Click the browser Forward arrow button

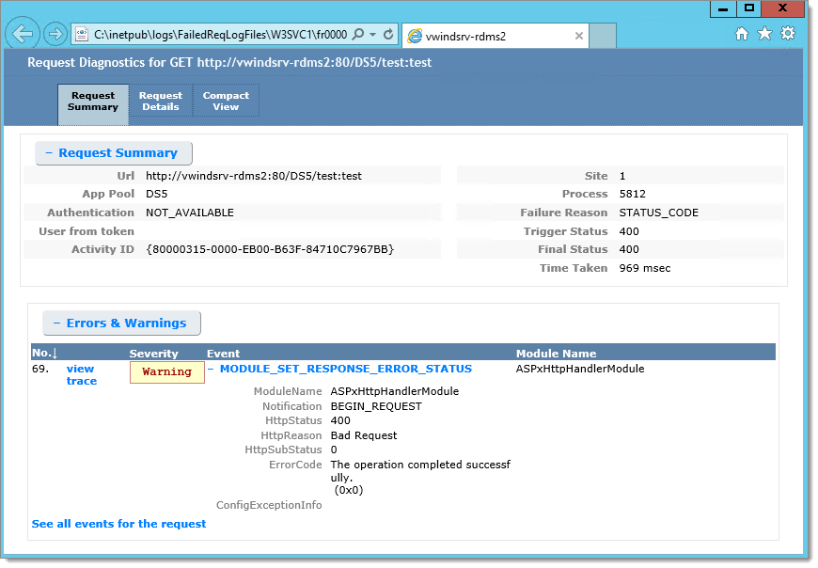click(x=55, y=35)
